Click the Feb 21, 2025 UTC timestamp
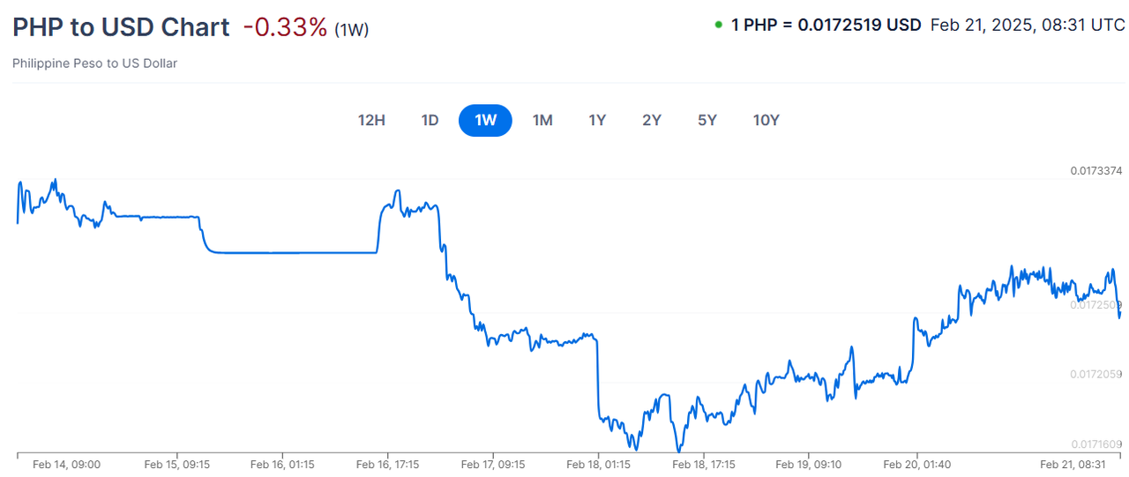1129x477 pixels. (x=1027, y=25)
